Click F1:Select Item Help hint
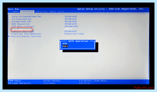This screenshot has width=157, height=92. pos(93,81)
